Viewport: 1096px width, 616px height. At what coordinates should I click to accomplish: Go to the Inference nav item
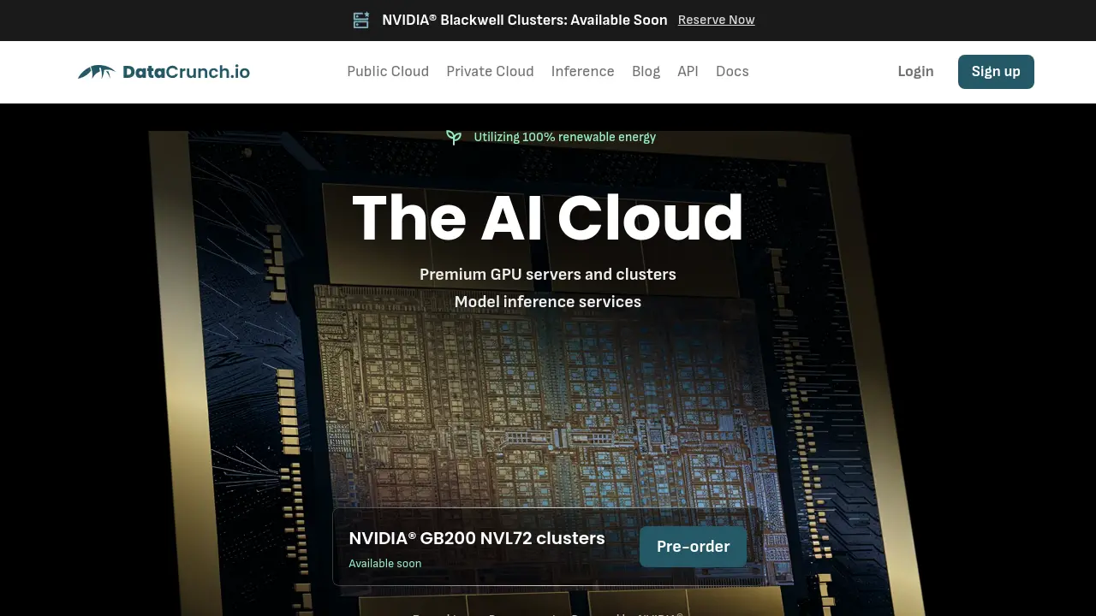(x=582, y=71)
